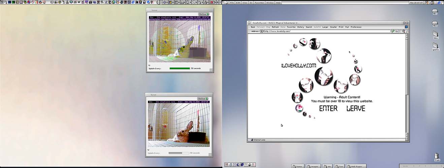
Task: Expand disclosure triangle in the home cam window
Action: (x=149, y=66)
